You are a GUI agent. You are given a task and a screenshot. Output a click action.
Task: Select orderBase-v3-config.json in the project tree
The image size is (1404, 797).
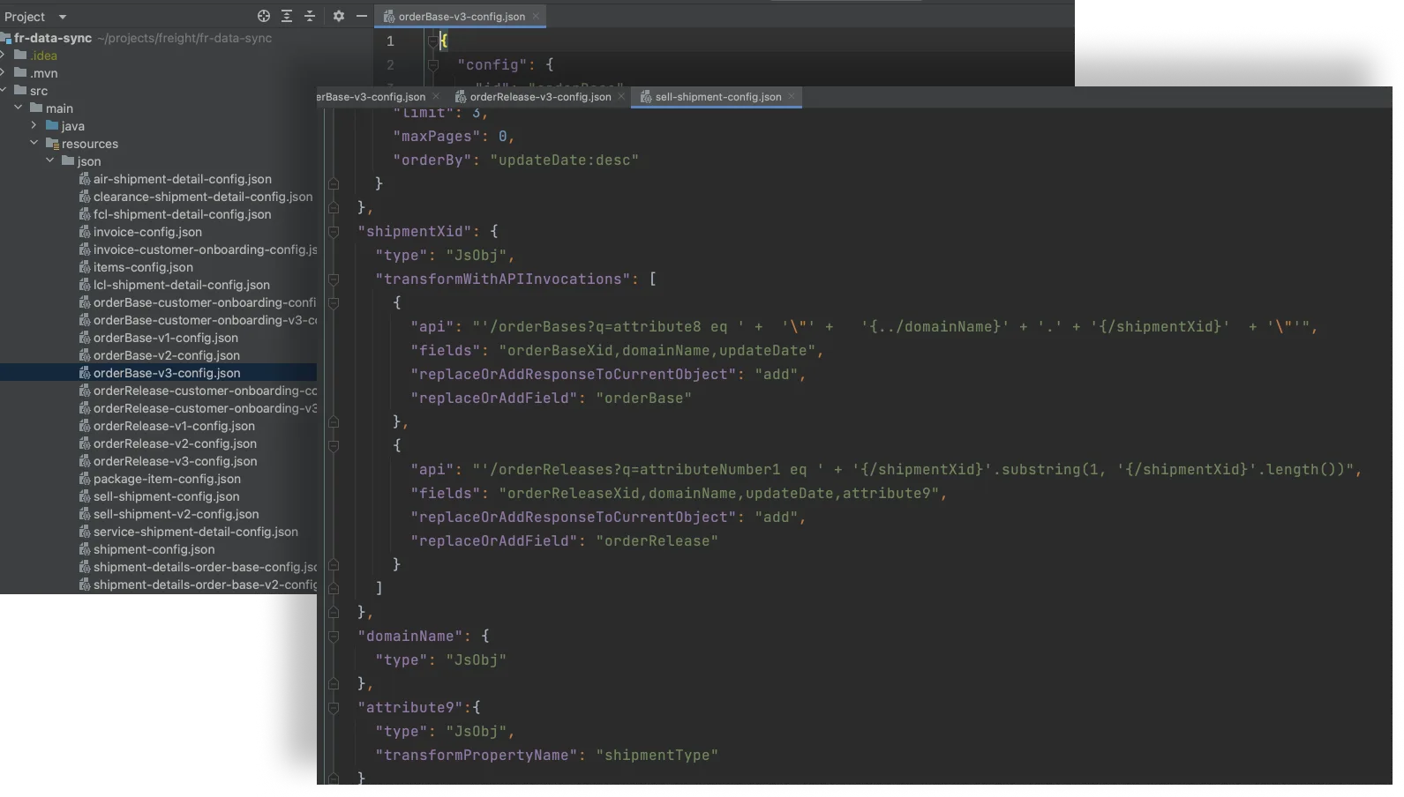pos(167,373)
